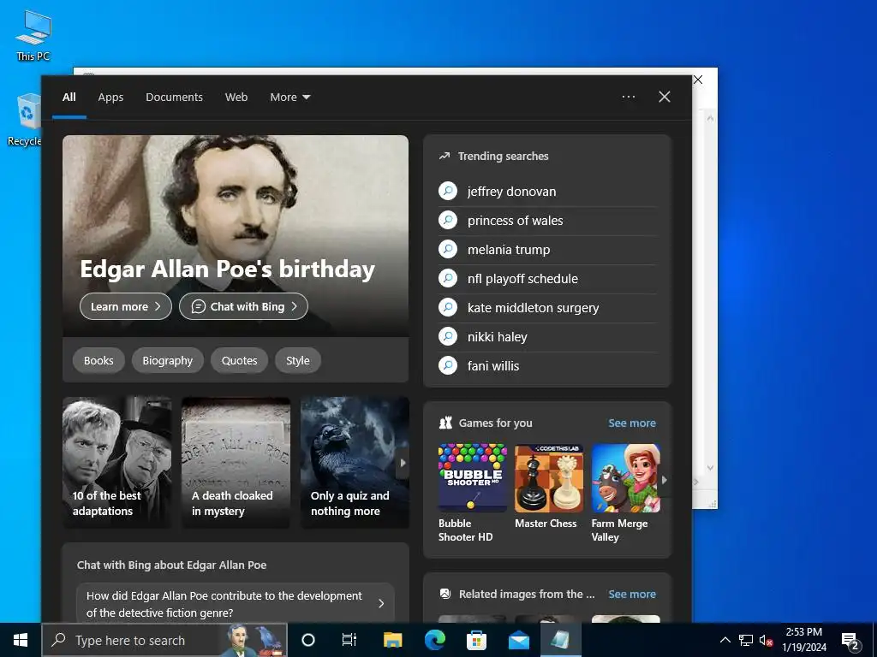877x657 pixels.
Task: Switch to the Web tab
Action: click(236, 98)
